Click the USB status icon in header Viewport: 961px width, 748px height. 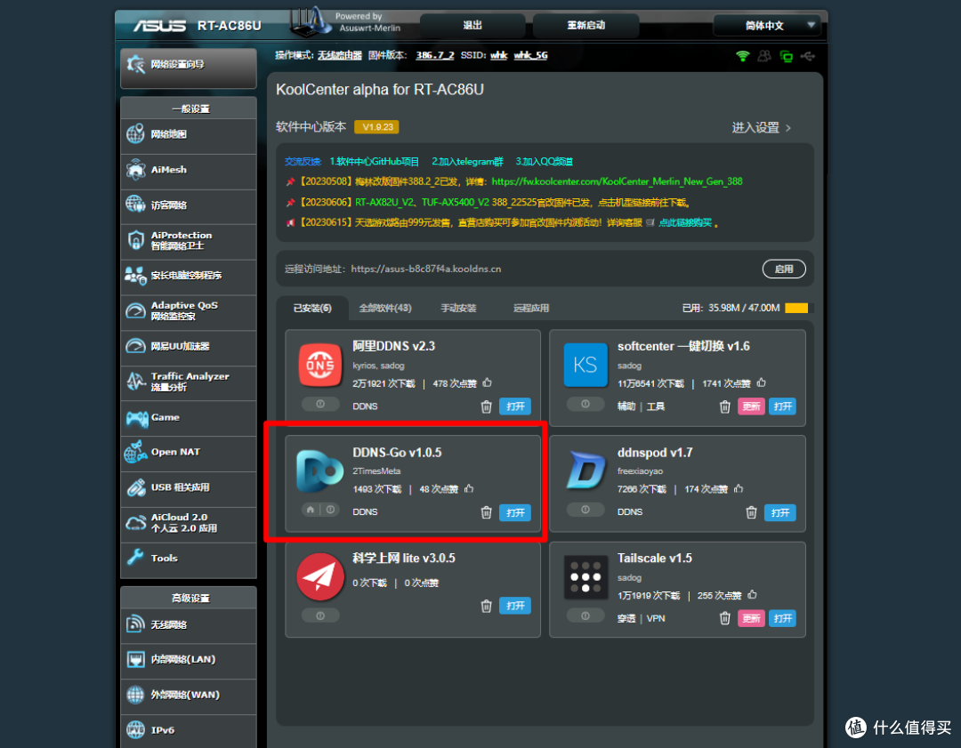tap(808, 56)
